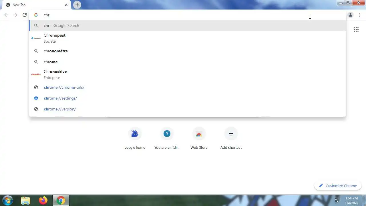The height and width of the screenshot is (206, 366).
Task: Click the Add shortcut plus icon
Action: (231, 134)
